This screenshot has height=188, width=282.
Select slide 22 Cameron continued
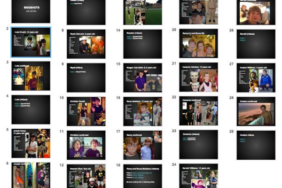point(198,110)
